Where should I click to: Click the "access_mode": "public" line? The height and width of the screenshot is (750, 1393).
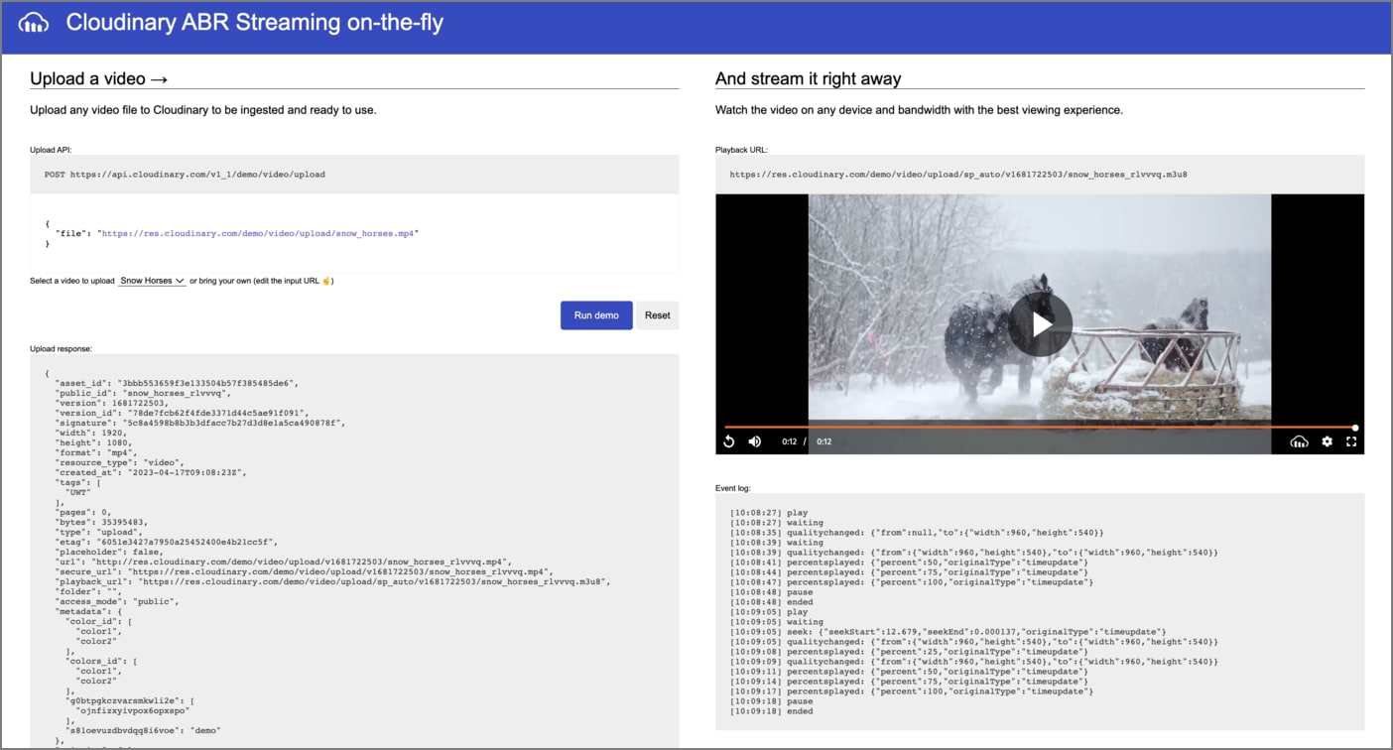tap(117, 601)
